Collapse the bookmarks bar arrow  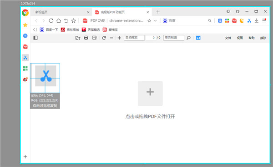tap(35, 29)
